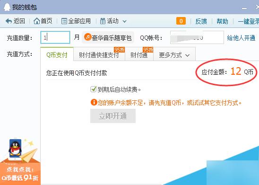This screenshot has height=185, width=259.
Task: Open the 帮助 help link
Action: coord(222,21)
